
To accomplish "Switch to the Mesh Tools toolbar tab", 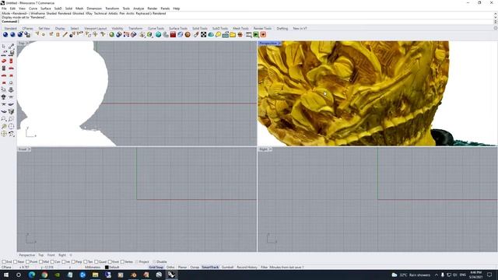I will (240, 29).
